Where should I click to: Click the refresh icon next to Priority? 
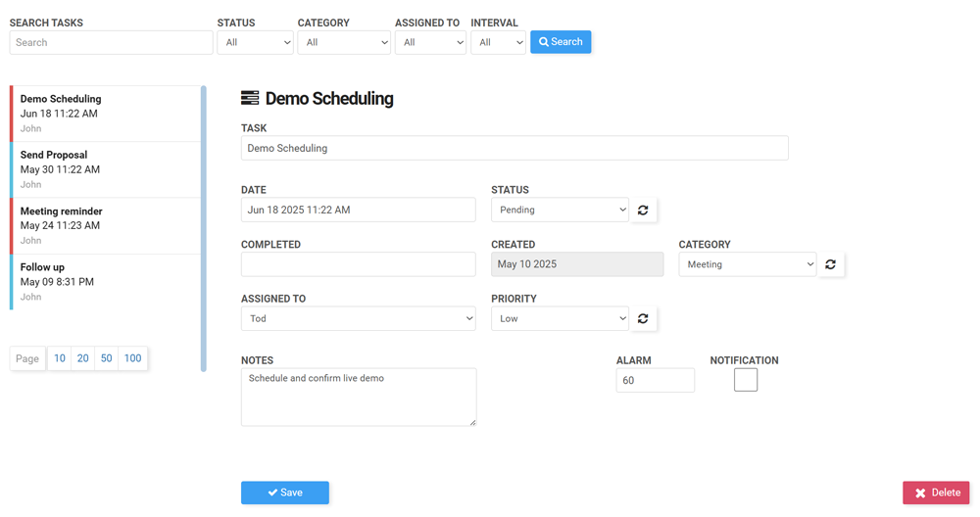coord(643,318)
